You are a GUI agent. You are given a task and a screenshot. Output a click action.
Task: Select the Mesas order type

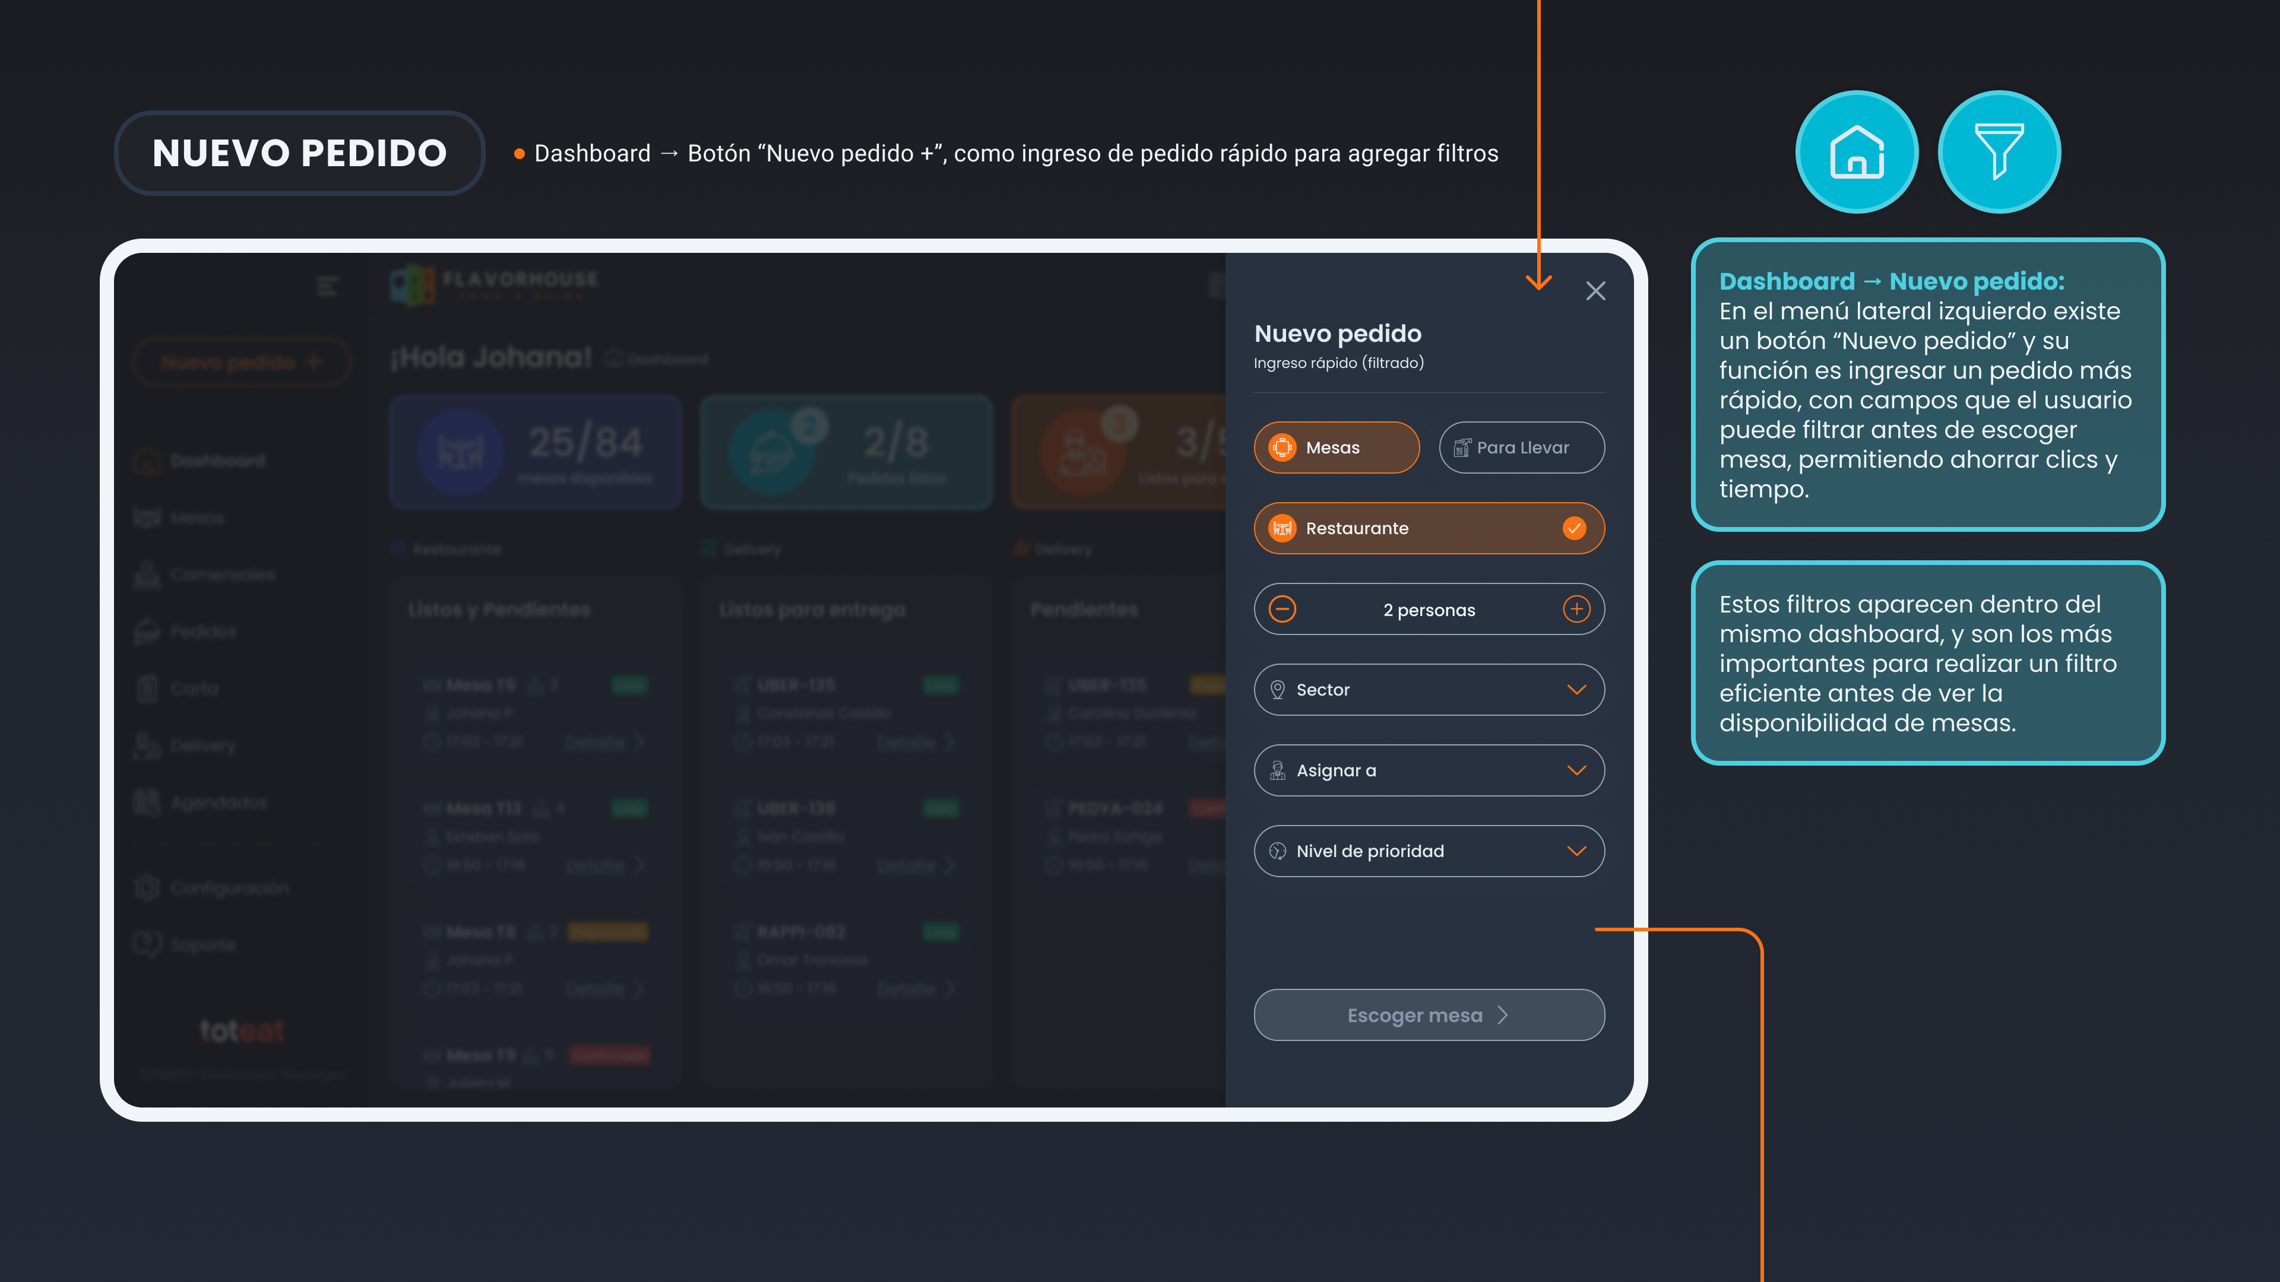[1335, 448]
